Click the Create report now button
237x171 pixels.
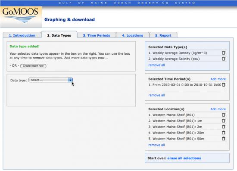[33, 66]
